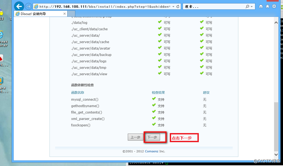Click the vertical scrollbar thumb
Screen dimensions: 283x166
pos(276,127)
